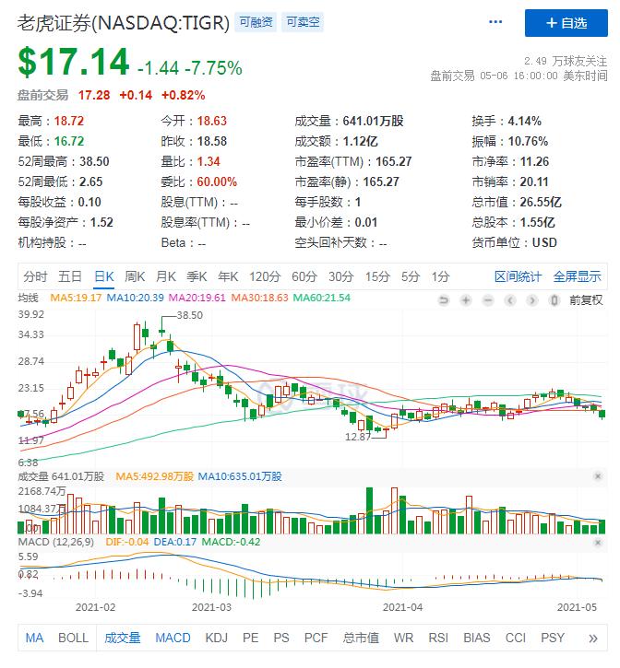Toggle the PCF indicator
This screenshot has width=620, height=668.
[316, 638]
